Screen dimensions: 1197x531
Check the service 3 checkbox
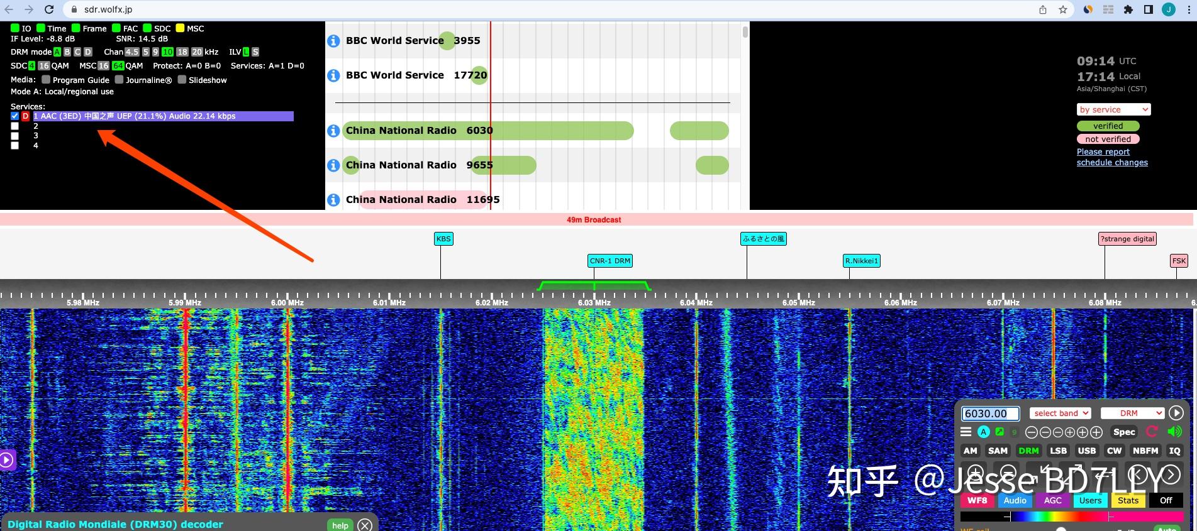pos(15,136)
